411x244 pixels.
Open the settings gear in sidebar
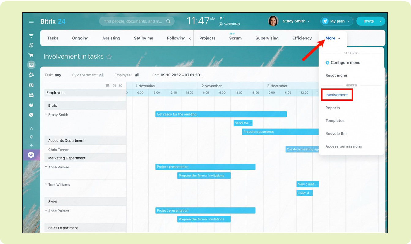(31, 137)
